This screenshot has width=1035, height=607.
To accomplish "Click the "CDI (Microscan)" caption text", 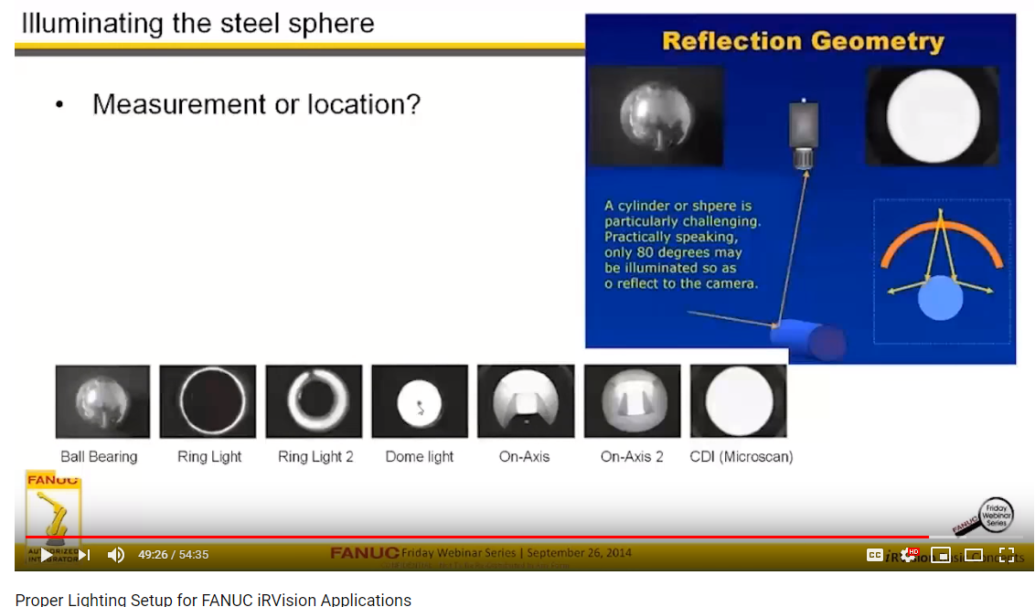I will coord(742,456).
